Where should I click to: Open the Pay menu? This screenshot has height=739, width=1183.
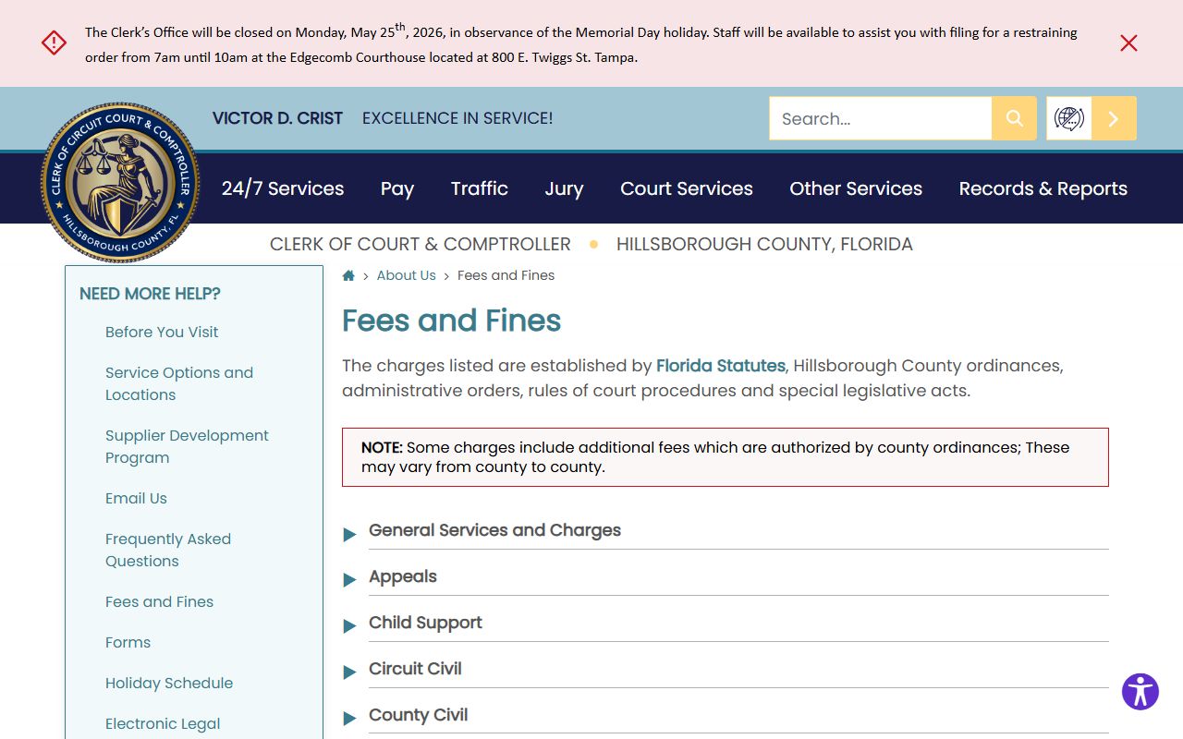397,188
